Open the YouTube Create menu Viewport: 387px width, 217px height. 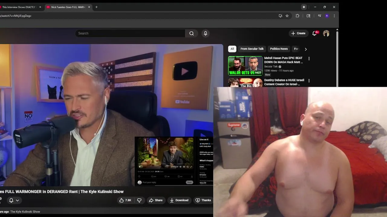[298, 33]
